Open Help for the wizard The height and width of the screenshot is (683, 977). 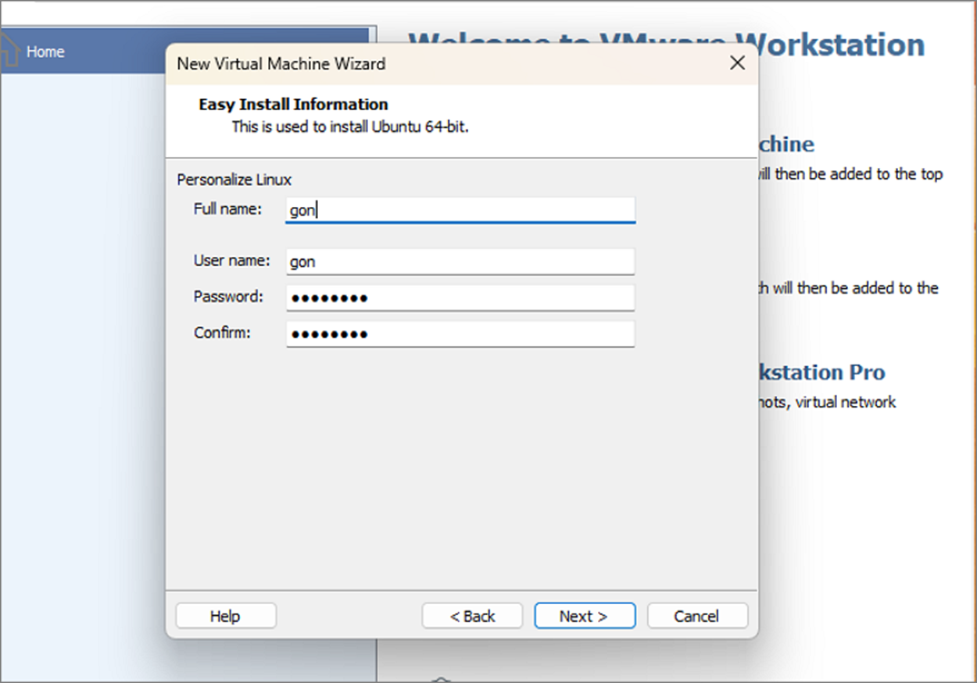[226, 616]
